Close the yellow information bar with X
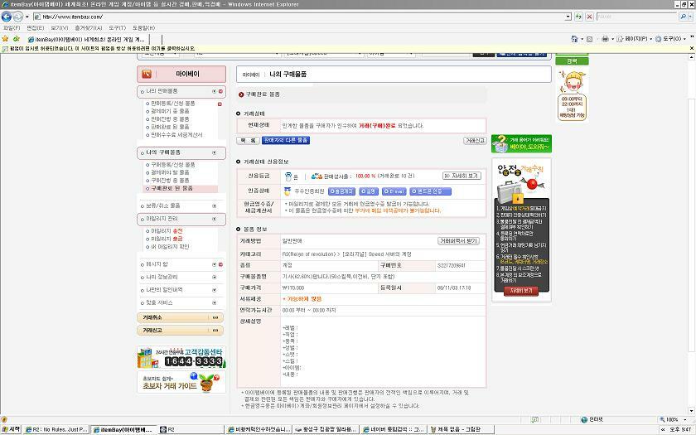Viewport: 696px width, 435px height. point(692,48)
